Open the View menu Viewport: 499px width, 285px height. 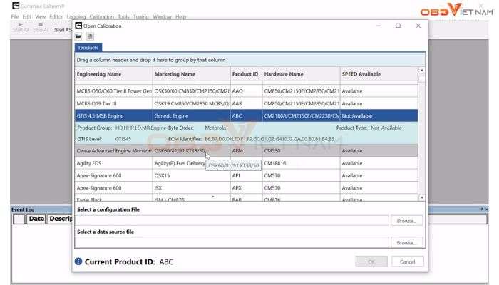coord(41,16)
